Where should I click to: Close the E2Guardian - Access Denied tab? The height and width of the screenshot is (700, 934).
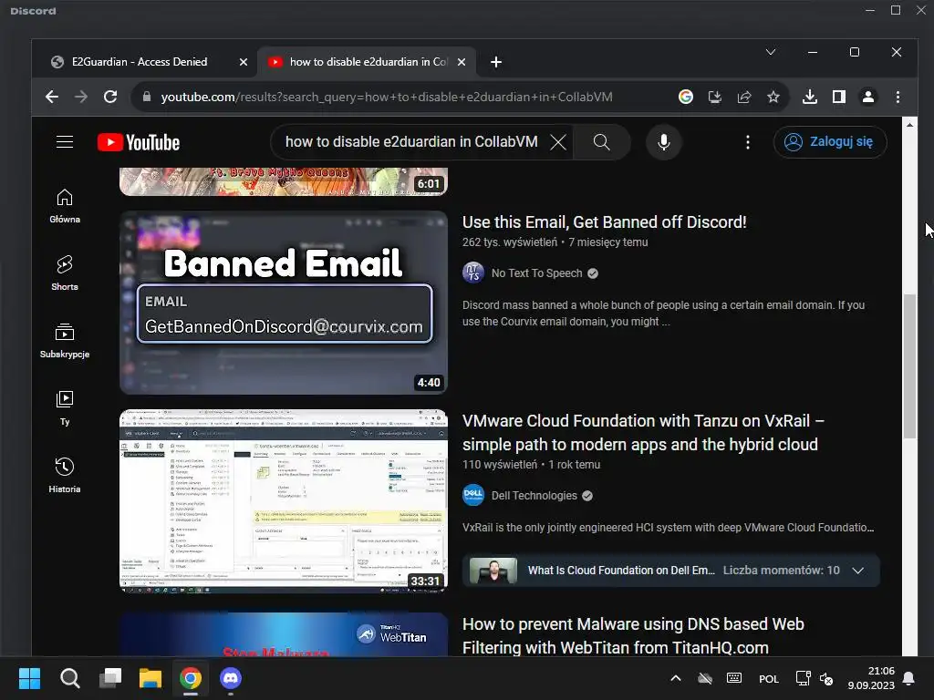tap(243, 62)
